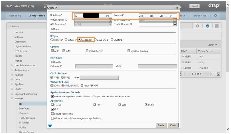Click the Citrix logo
Viewport: 231px width, 134px height.
click(x=214, y=6)
